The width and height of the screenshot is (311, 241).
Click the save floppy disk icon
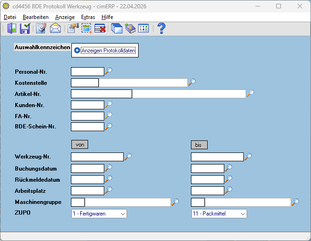tap(25, 28)
